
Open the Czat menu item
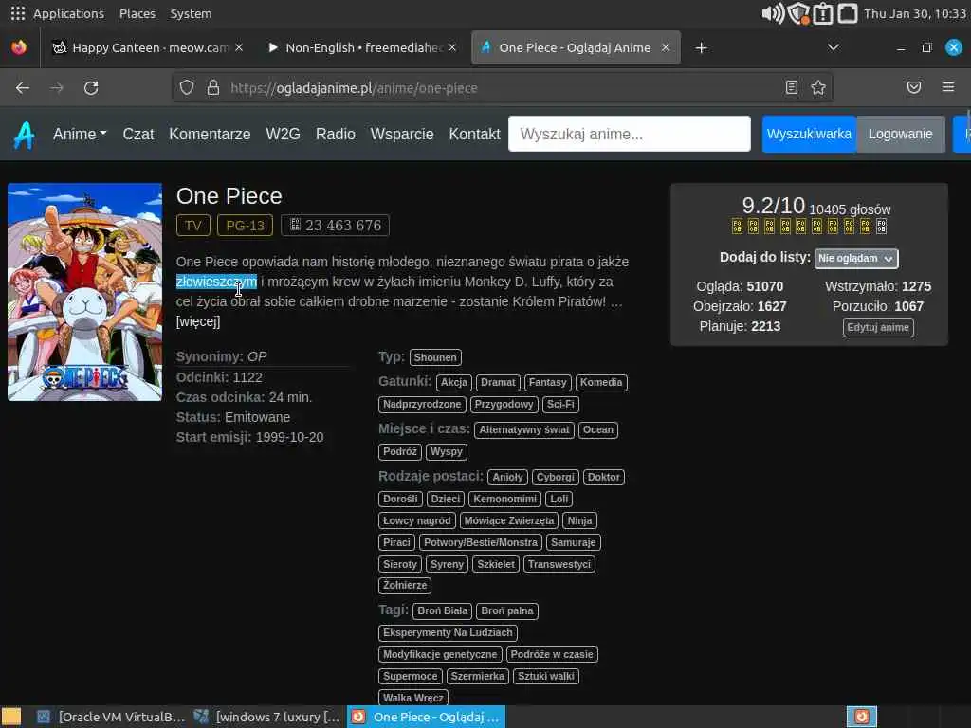138,134
